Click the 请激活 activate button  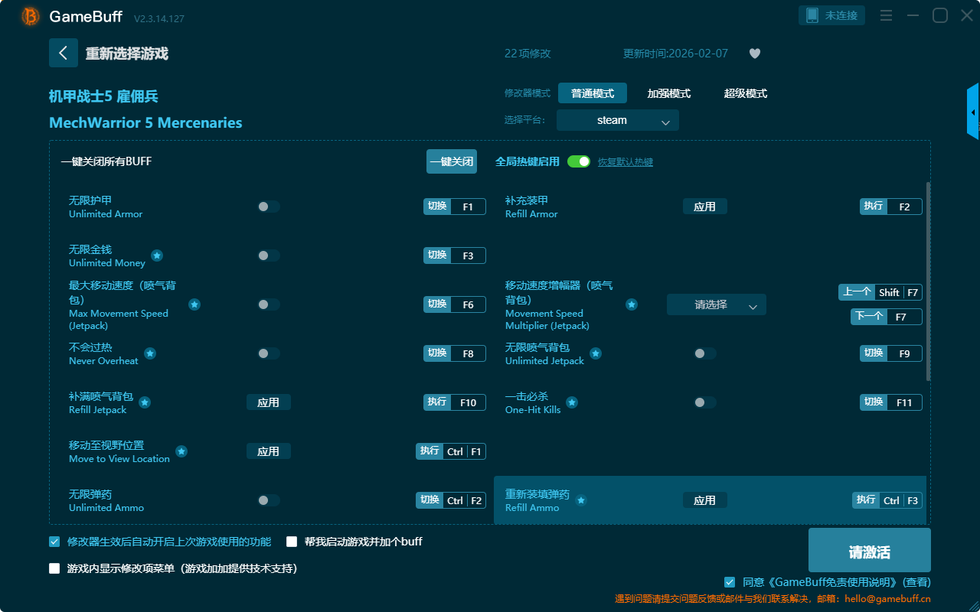[x=869, y=552]
